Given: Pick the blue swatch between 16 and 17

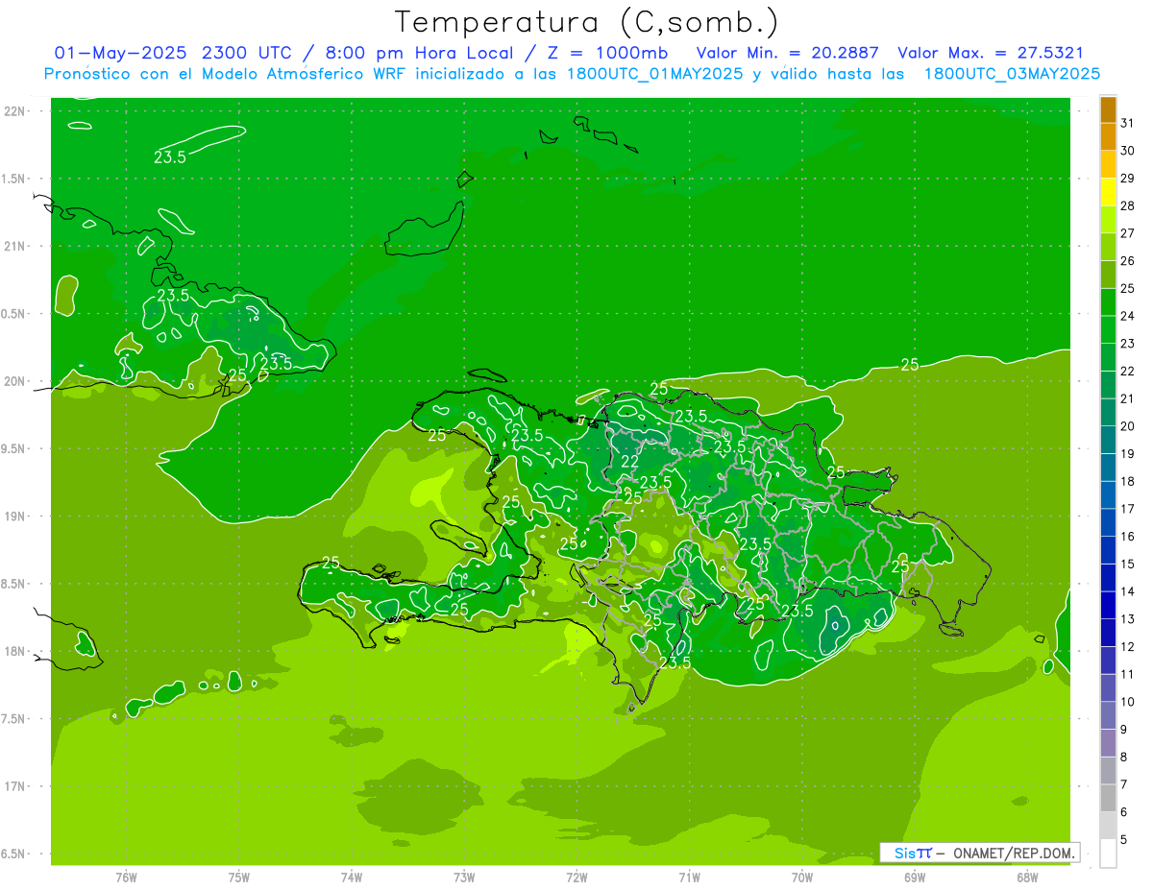Looking at the screenshot, I should [x=1108, y=523].
